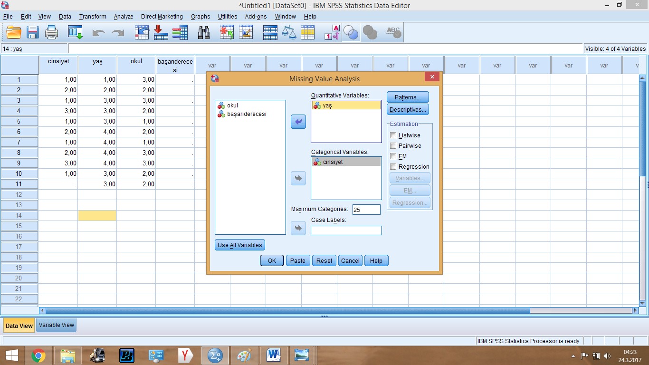Open the File menu
649x365 pixels.
(8, 16)
